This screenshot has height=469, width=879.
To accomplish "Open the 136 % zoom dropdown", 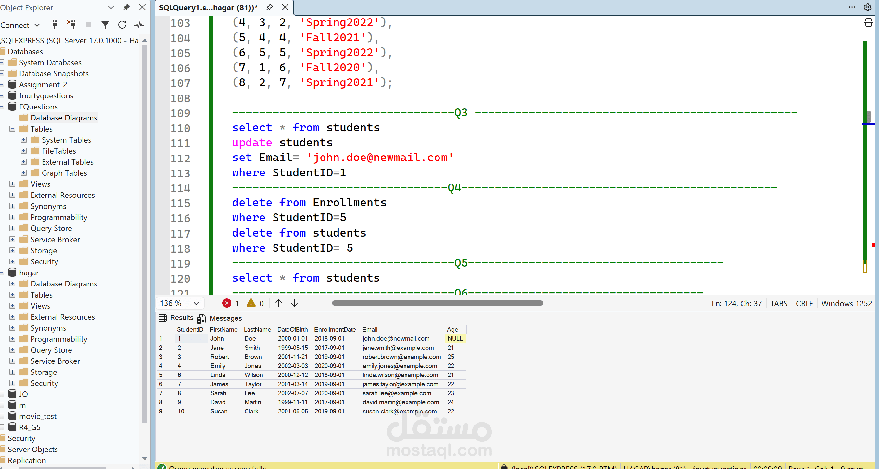I will [196, 303].
